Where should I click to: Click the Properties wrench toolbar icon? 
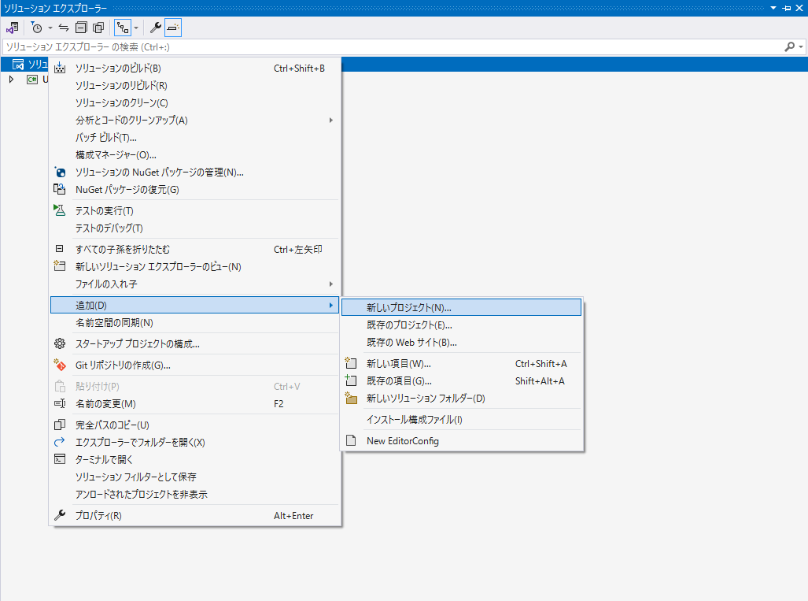pos(156,28)
